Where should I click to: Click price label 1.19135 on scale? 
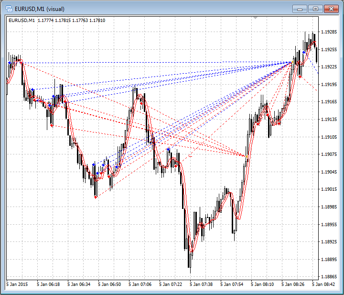coord(329,120)
